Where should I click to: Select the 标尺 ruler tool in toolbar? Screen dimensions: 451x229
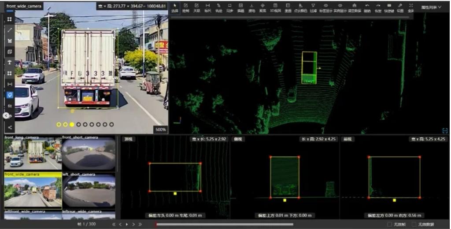pos(208,8)
